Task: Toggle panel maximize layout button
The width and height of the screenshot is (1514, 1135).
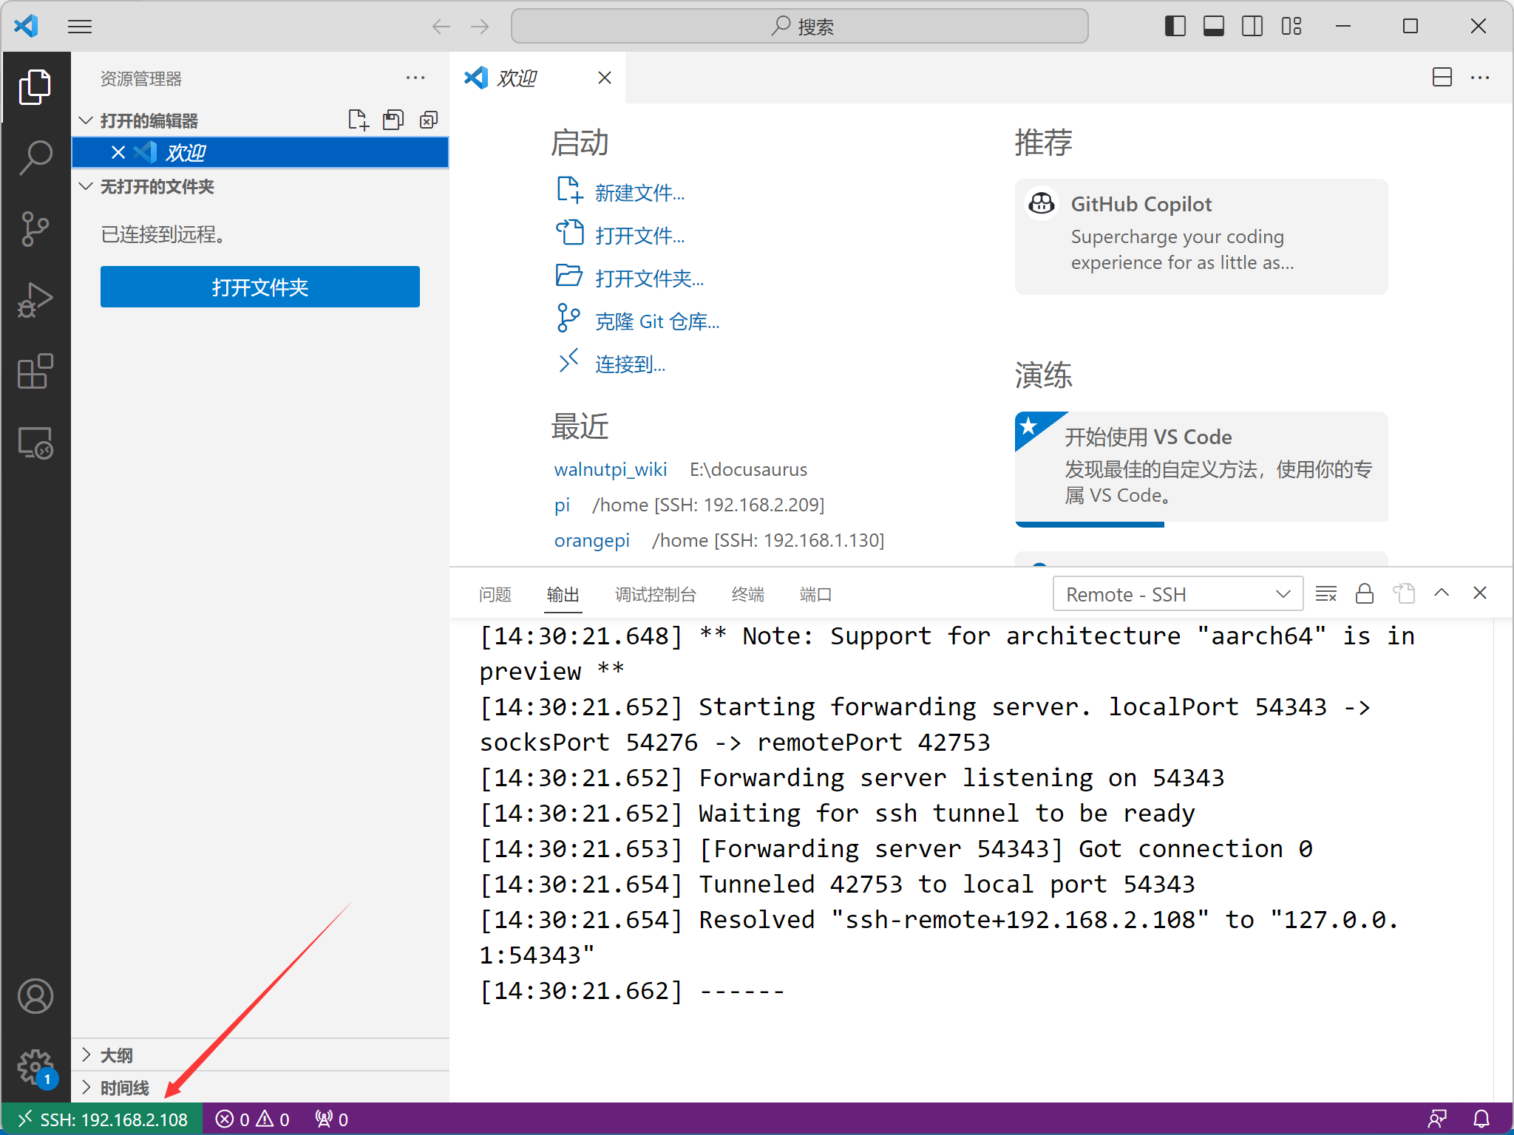Action: [1442, 593]
